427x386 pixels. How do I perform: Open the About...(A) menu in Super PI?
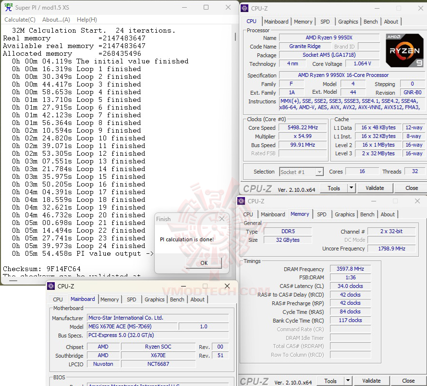click(56, 20)
